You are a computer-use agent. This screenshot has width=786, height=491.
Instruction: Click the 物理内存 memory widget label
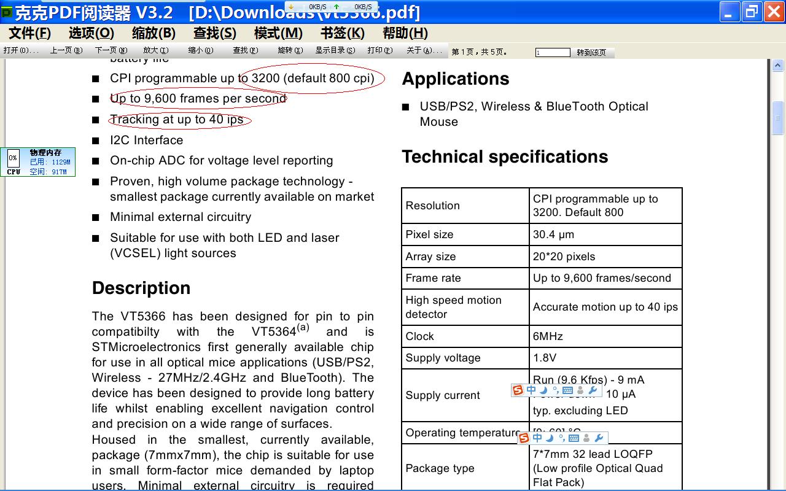coord(45,153)
